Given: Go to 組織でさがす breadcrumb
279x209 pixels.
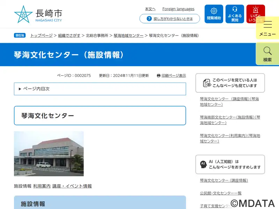Looking at the screenshot, I should 69,36.
